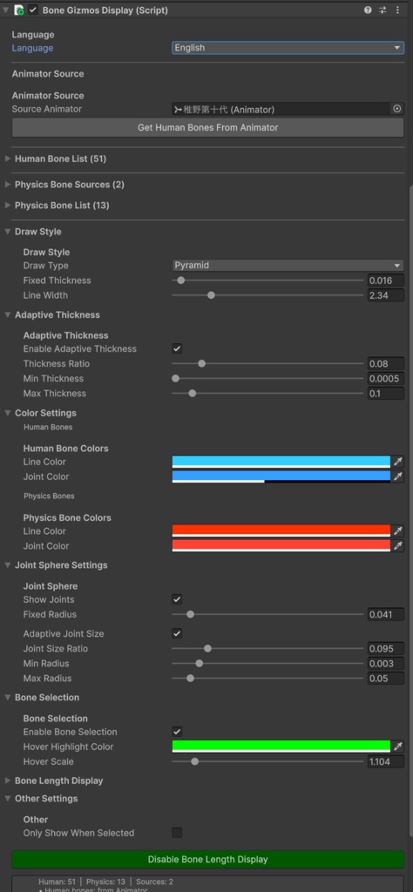
Task: Click Fixed Radius value field 0.041
Action: point(386,614)
